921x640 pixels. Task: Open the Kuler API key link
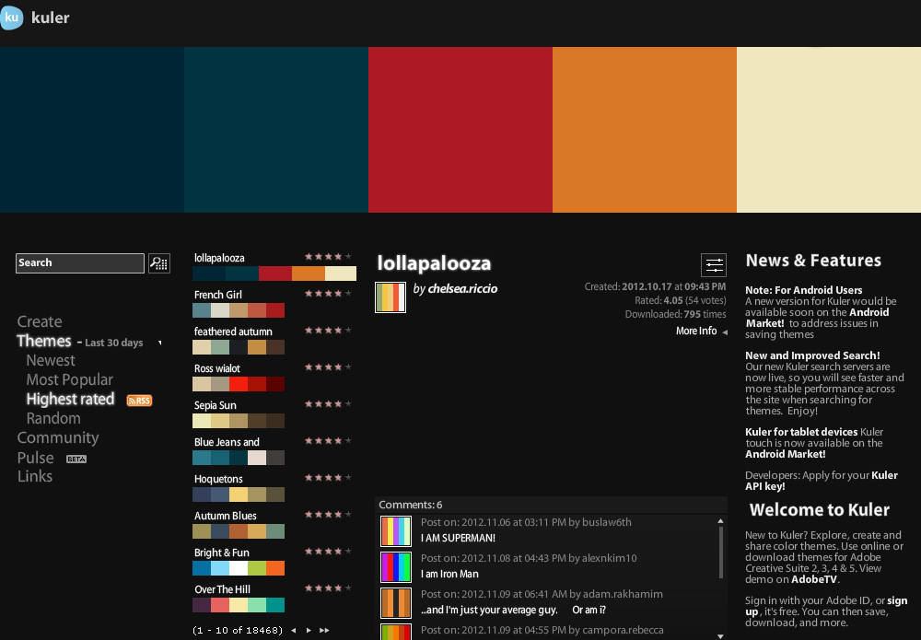coord(822,481)
